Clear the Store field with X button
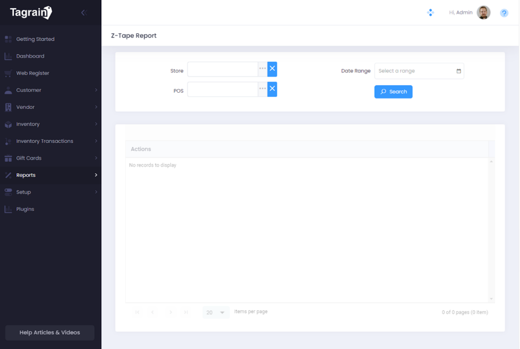Viewport: 520px width, 349px height. (272, 69)
